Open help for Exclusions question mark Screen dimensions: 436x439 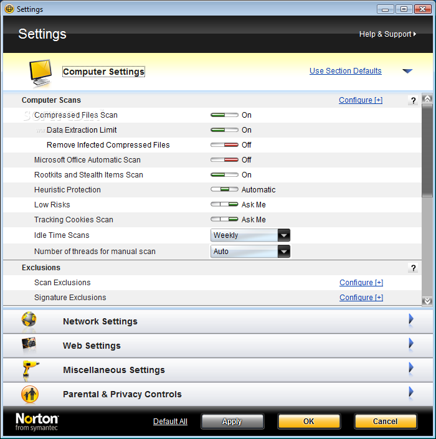pyautogui.click(x=413, y=268)
